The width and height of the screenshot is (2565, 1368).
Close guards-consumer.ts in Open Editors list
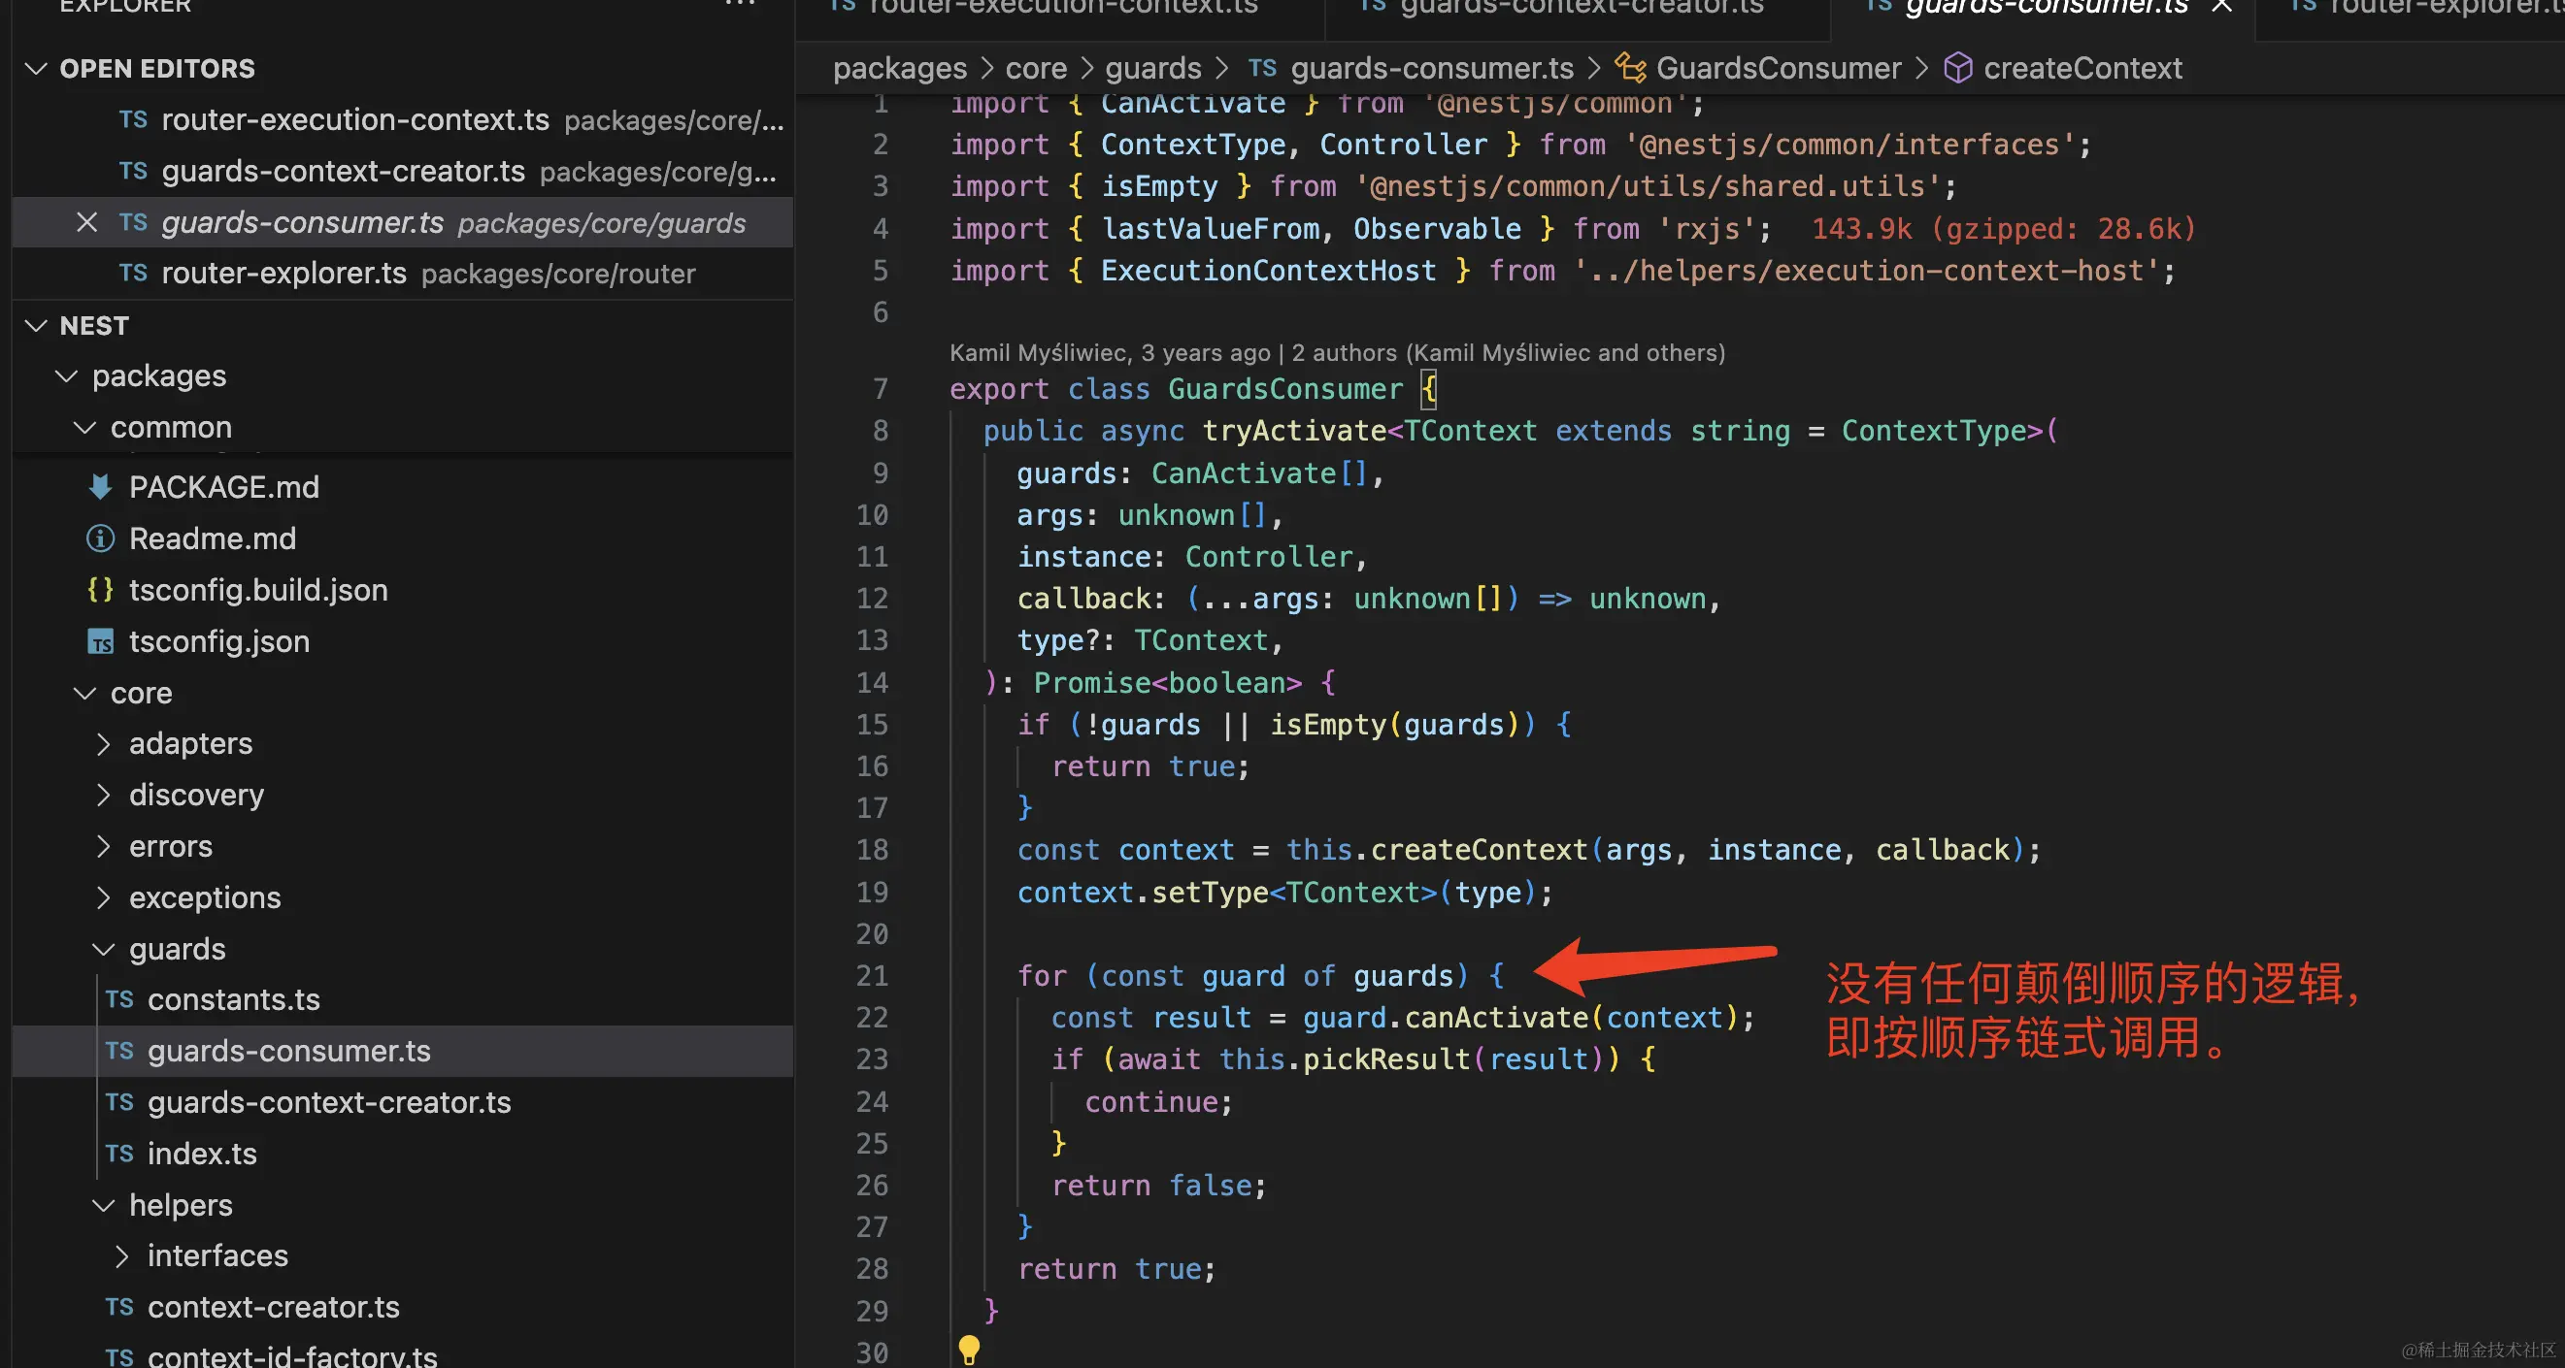point(86,223)
